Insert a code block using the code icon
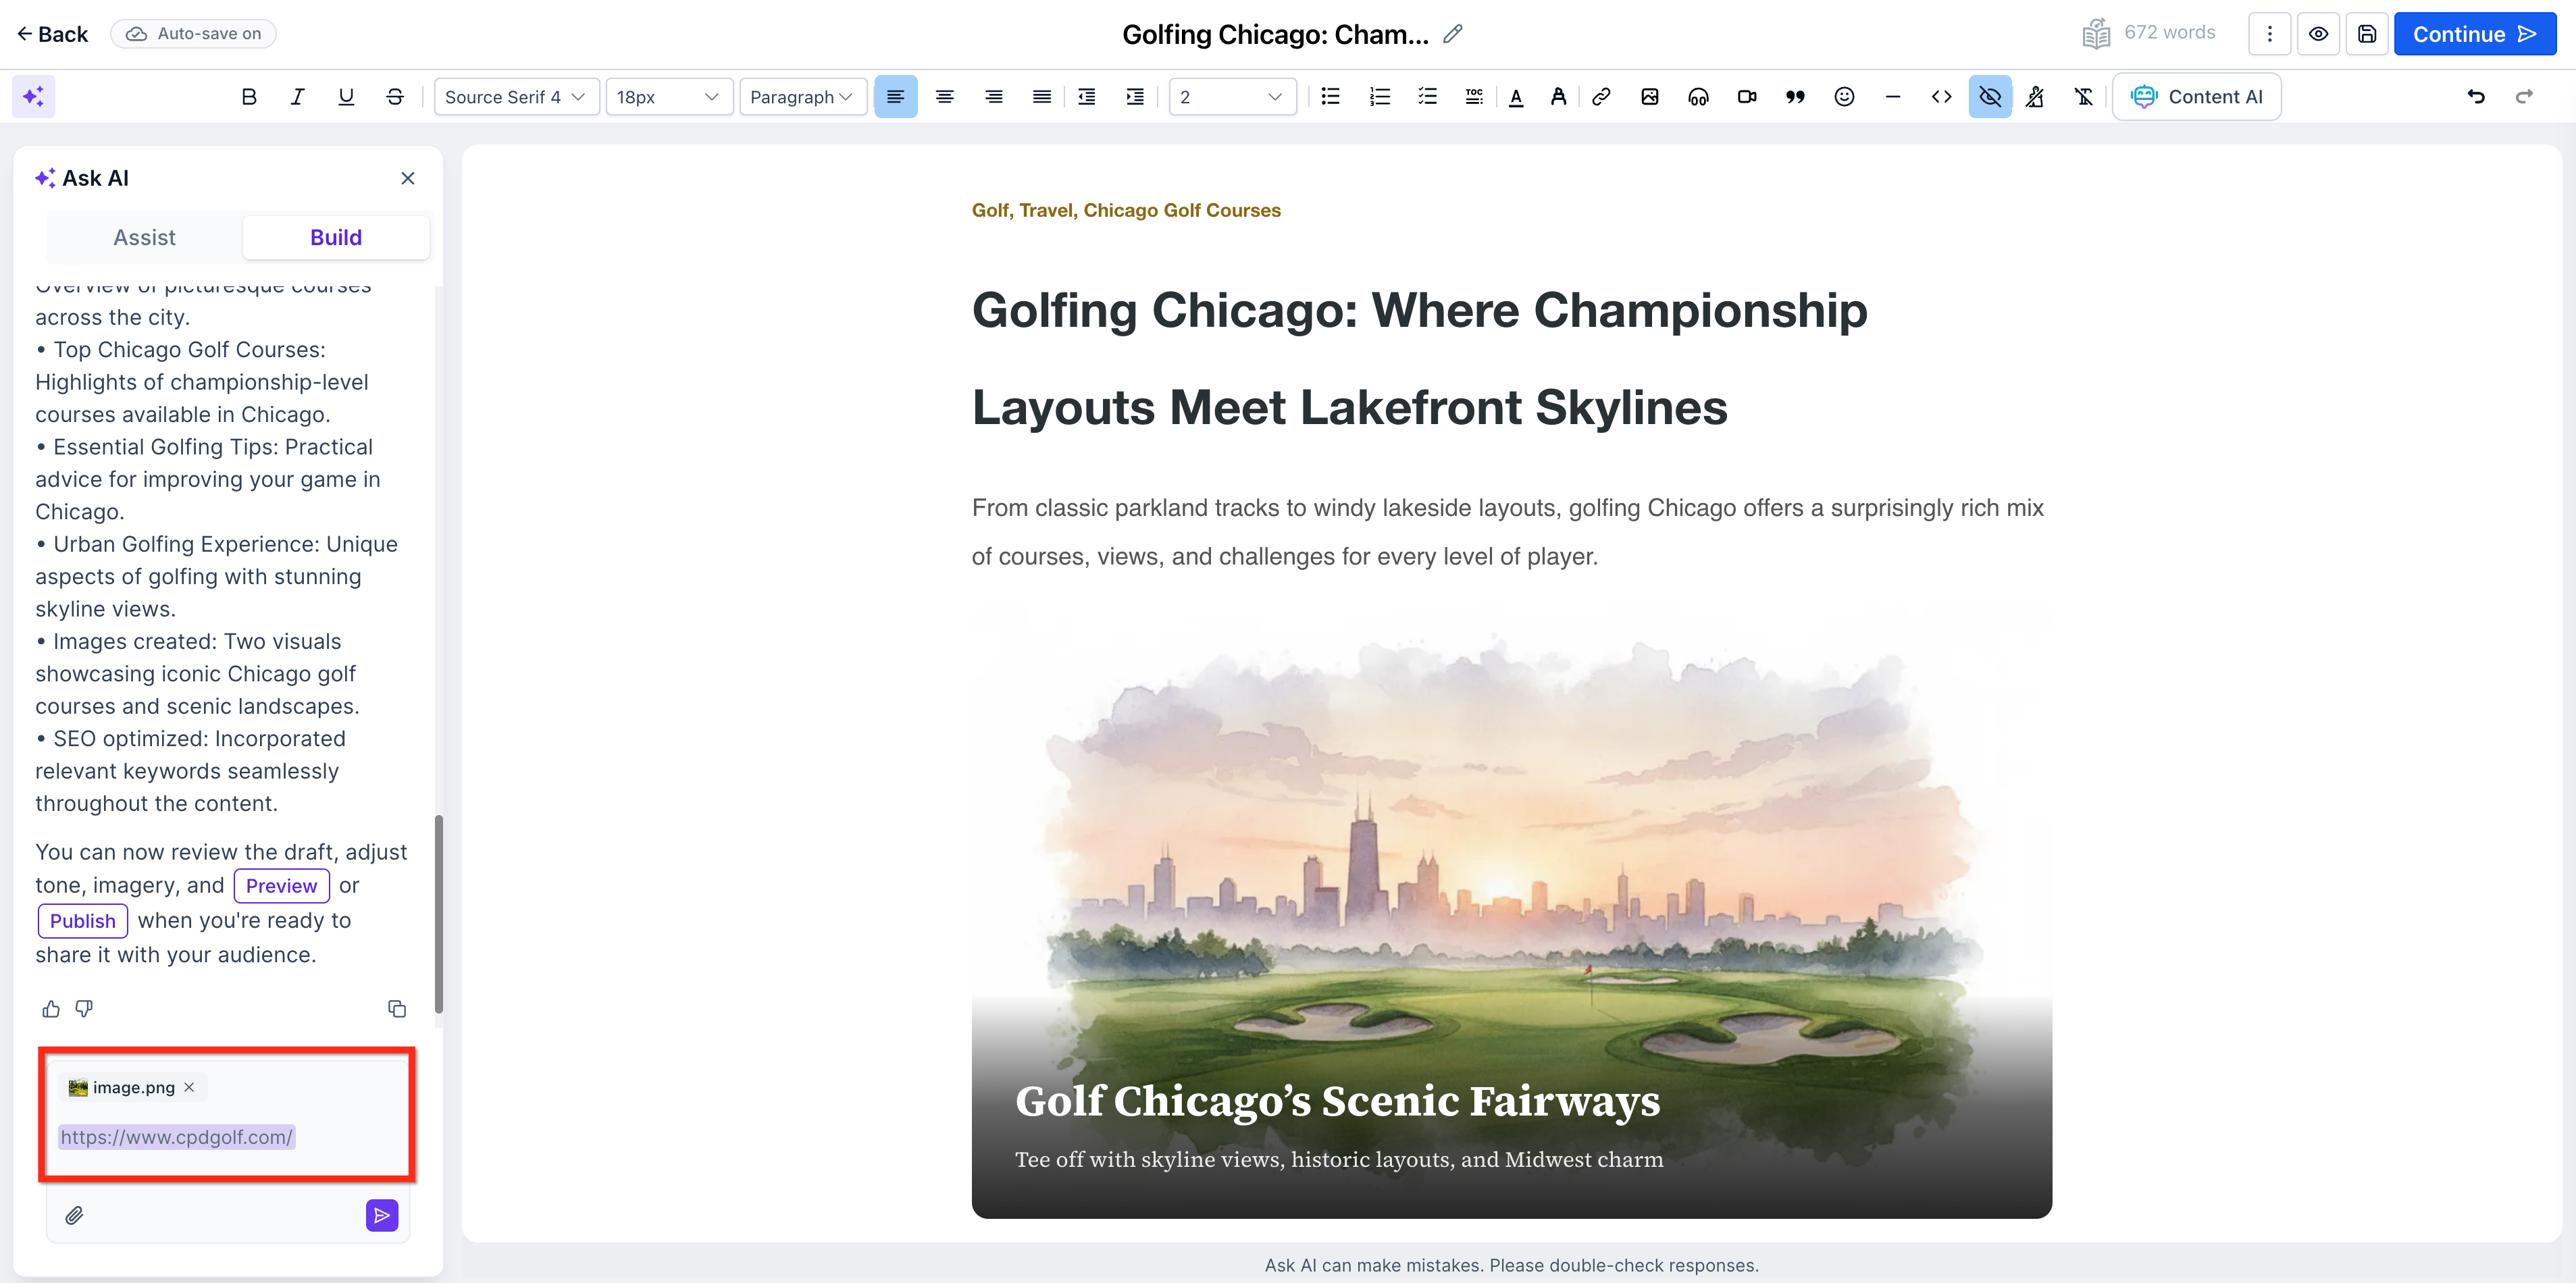 [1941, 97]
